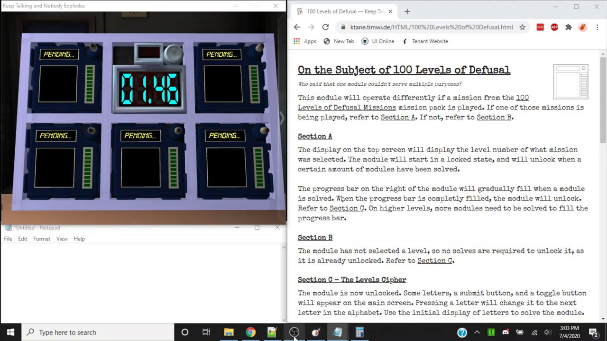Image resolution: width=607 pixels, height=341 pixels.
Task: Switch to Chrome on the taskbar
Action: coord(250,332)
